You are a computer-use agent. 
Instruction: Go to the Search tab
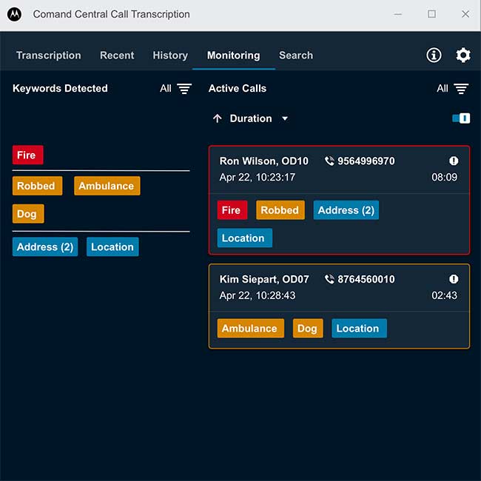(x=296, y=55)
